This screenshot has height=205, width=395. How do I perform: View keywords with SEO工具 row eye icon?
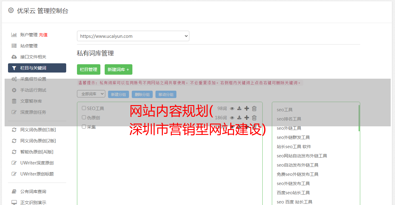232,108
